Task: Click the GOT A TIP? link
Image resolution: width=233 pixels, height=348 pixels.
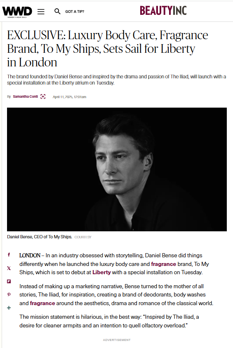Action: [75, 12]
